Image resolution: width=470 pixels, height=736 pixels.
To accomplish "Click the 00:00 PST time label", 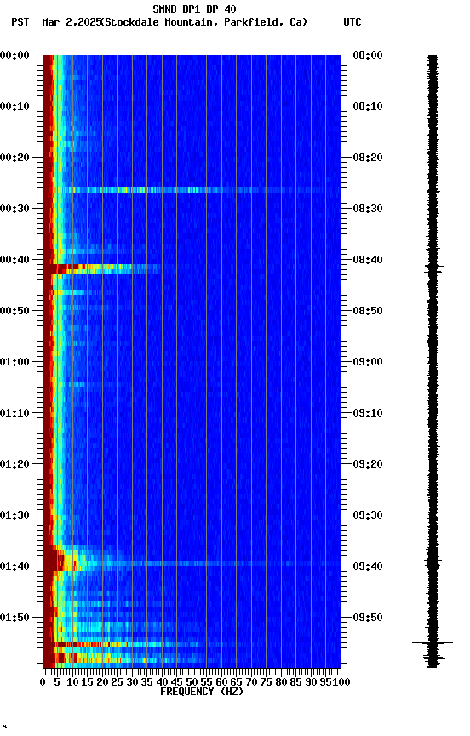I will coord(14,55).
